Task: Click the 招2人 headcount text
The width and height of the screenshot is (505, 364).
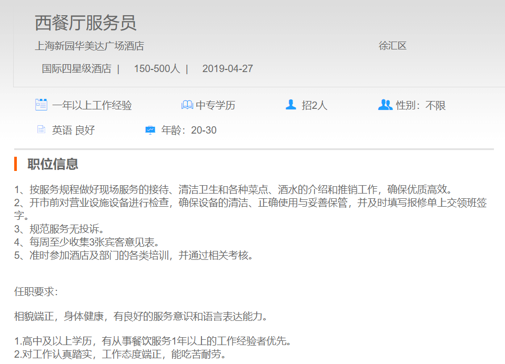Action: [x=314, y=105]
